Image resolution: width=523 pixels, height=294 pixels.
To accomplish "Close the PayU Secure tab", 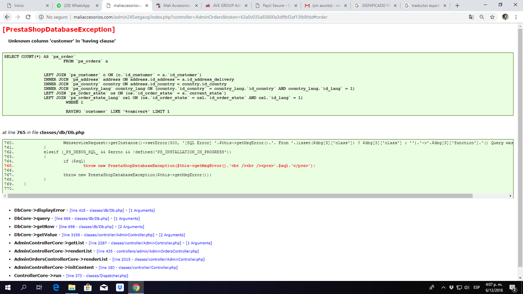I will tap(296, 6).
